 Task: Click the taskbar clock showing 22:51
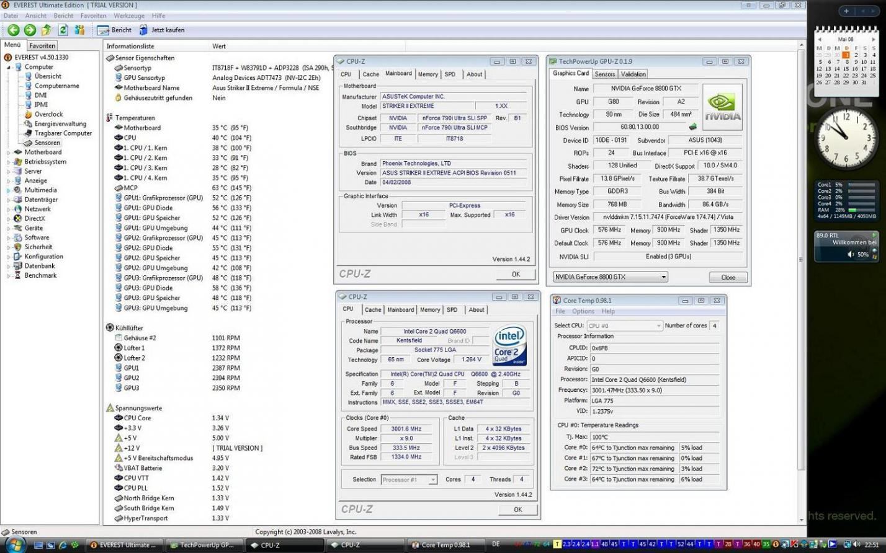tap(872, 544)
